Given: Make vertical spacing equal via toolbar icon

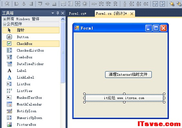Looking at the screenshot, I should point(125,4).
